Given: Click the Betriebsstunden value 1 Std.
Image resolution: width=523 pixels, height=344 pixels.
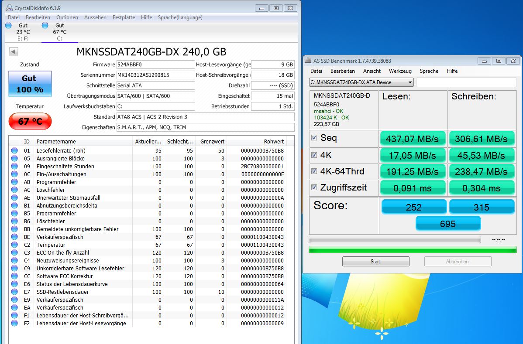Looking at the screenshot, I should (272, 106).
